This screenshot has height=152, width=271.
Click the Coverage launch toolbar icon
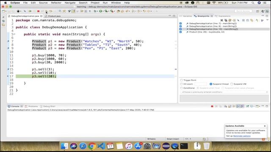click(106, 11)
